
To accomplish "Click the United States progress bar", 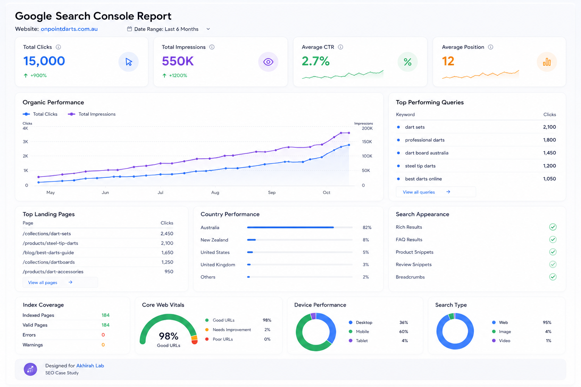I will (300, 252).
